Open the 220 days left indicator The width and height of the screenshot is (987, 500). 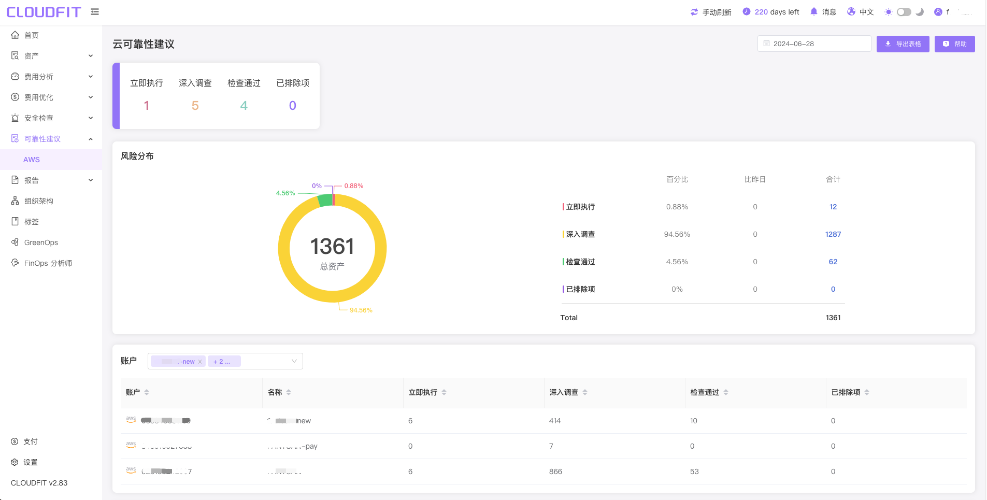tap(771, 12)
